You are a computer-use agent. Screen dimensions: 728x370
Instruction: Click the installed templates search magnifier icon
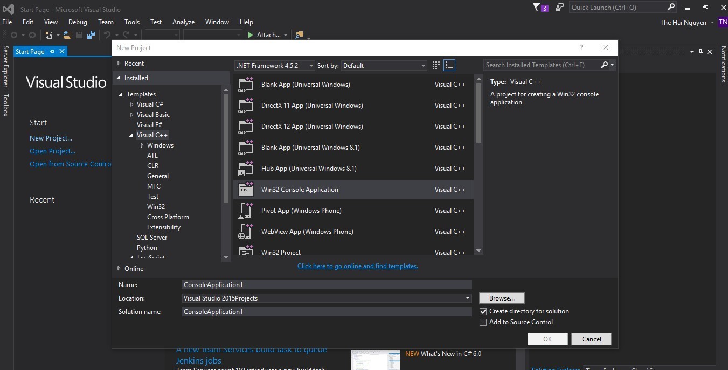click(605, 65)
